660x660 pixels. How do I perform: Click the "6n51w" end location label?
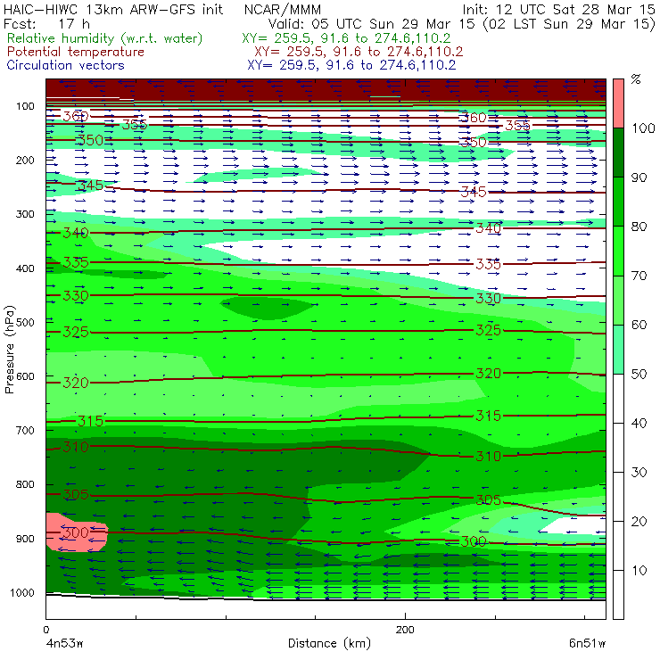coord(587,643)
